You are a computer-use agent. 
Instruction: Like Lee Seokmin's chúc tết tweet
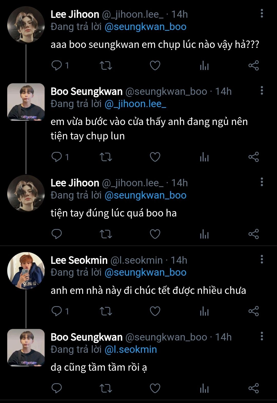pos(155,311)
